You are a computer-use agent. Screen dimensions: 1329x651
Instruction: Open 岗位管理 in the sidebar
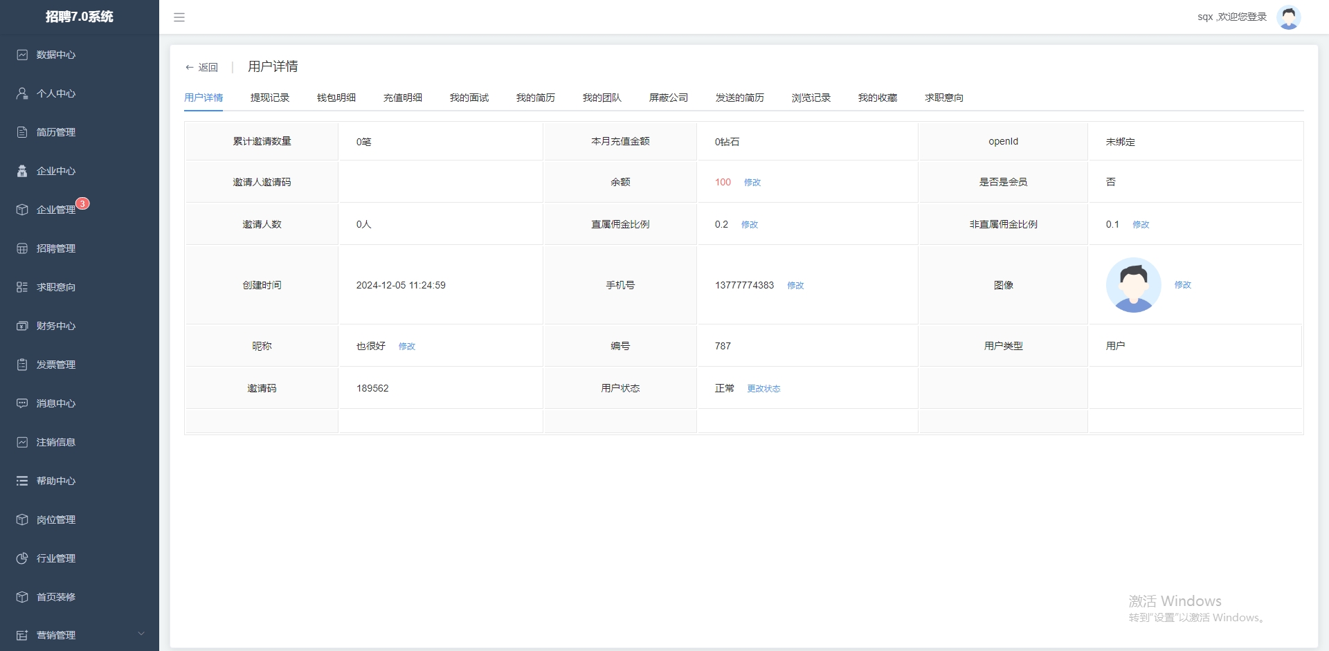23,520
